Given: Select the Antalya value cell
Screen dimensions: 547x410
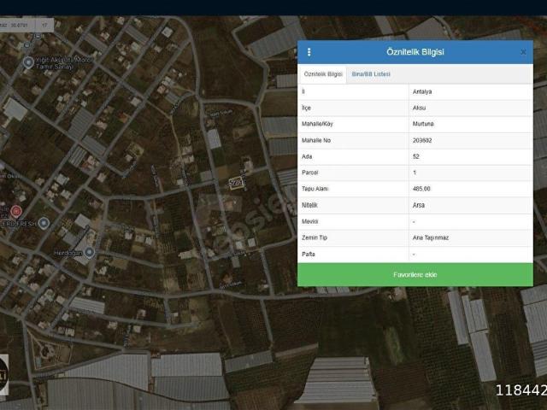Looking at the screenshot, I should pyautogui.click(x=471, y=91).
